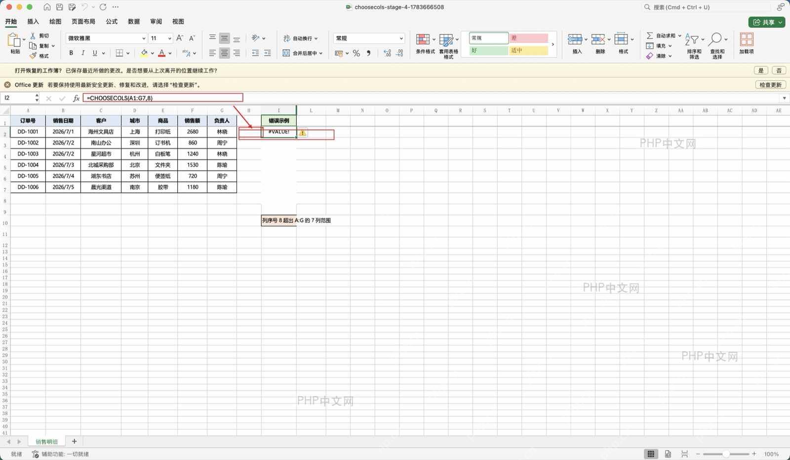Click the Cut scissors icon
This screenshot has width=790, height=460.
[x=33, y=35]
